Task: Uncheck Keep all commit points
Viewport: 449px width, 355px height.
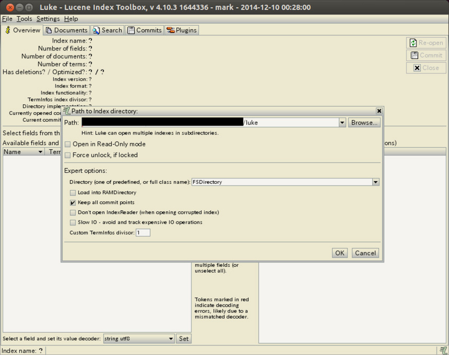Action: (x=73, y=202)
